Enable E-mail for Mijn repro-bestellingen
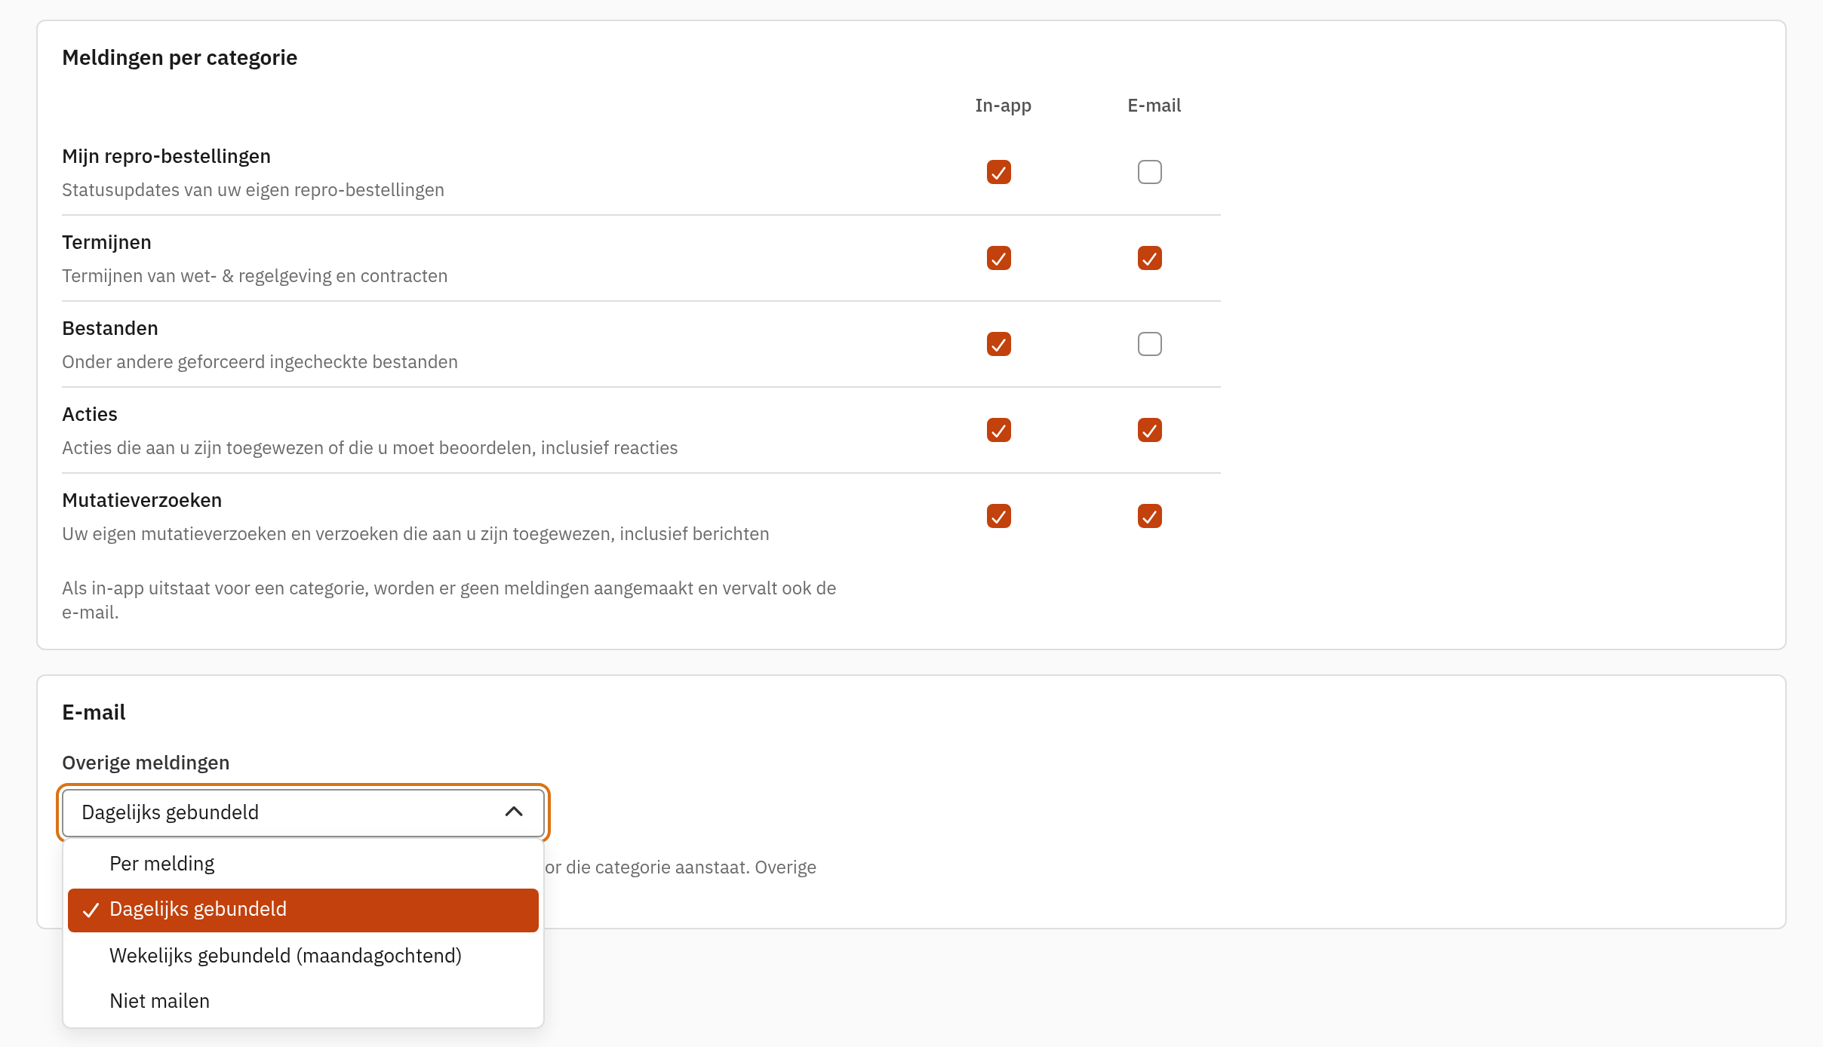1823x1047 pixels. click(x=1149, y=172)
